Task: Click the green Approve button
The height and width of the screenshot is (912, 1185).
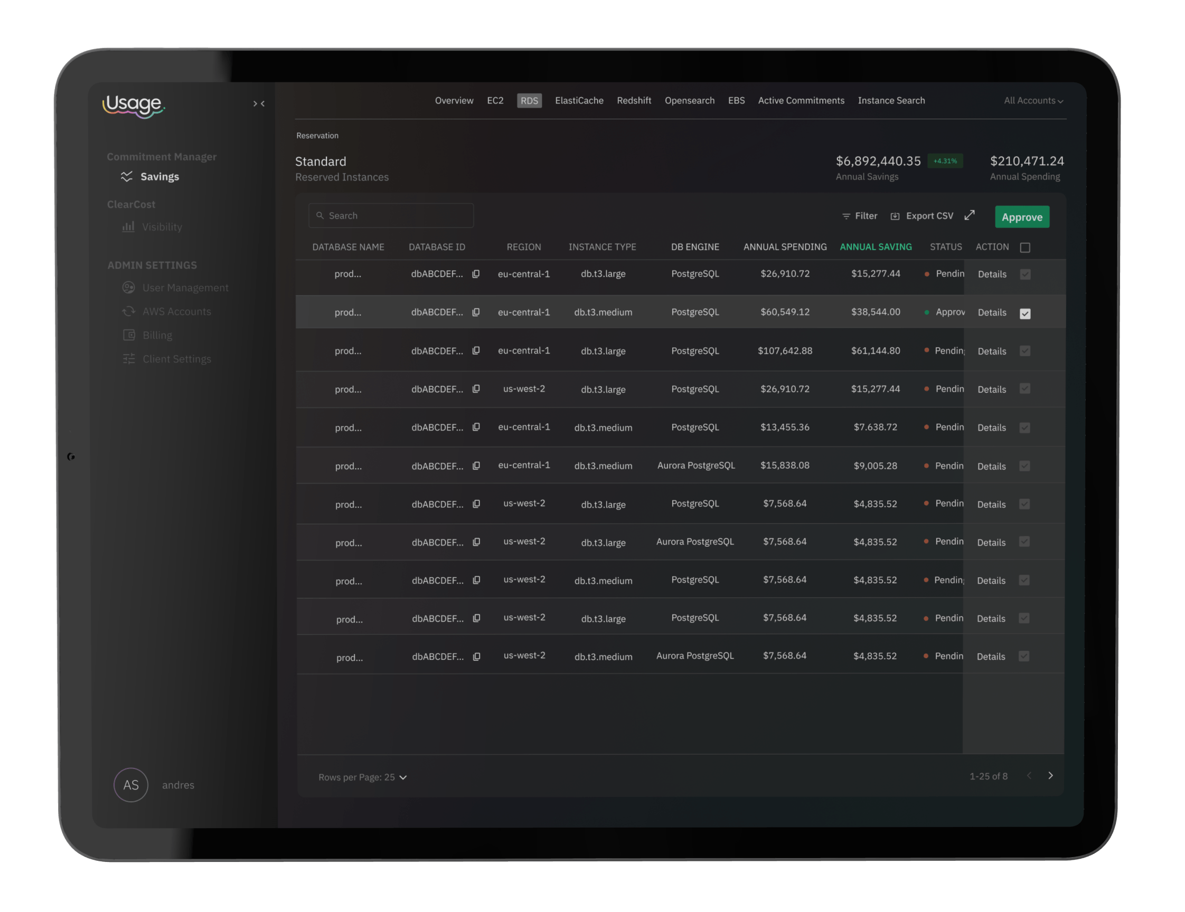Action: pos(1022,217)
